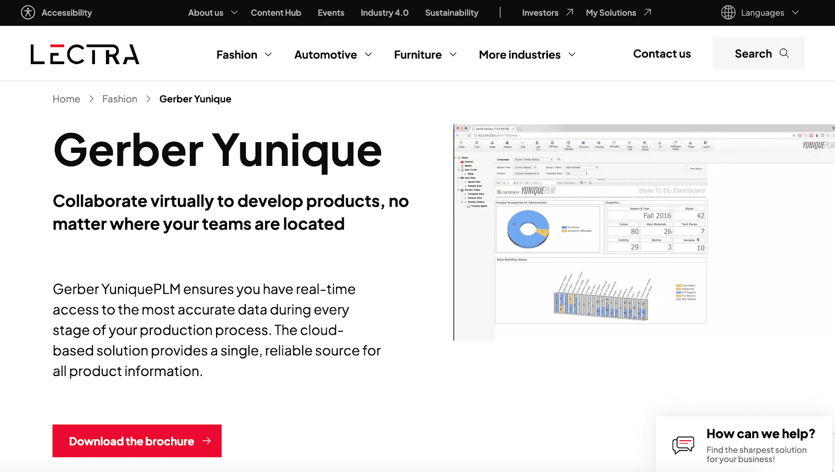
Task: Click Contact us link
Action: pyautogui.click(x=662, y=54)
